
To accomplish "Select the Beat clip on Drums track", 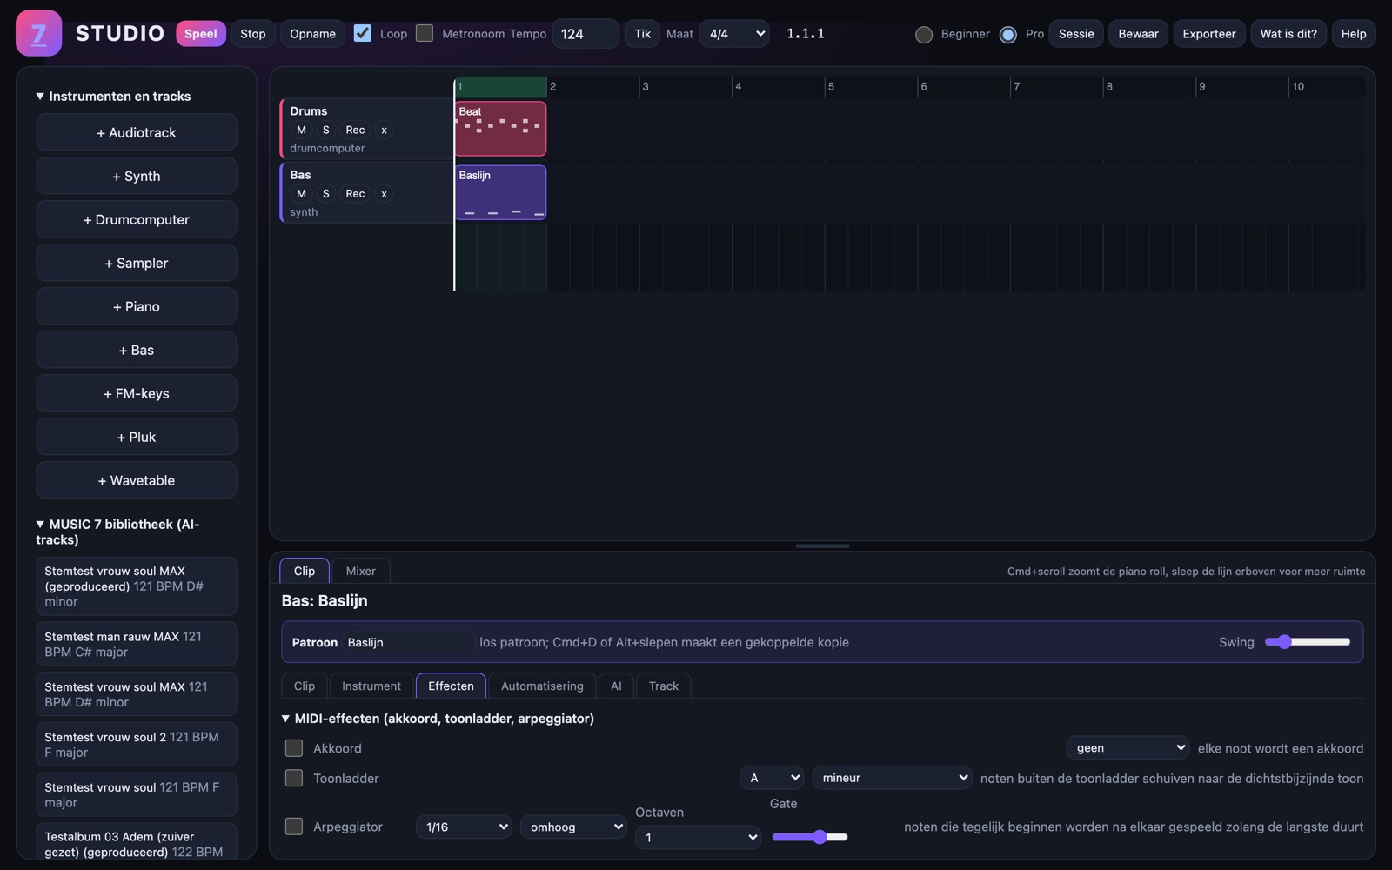I will [x=500, y=129].
